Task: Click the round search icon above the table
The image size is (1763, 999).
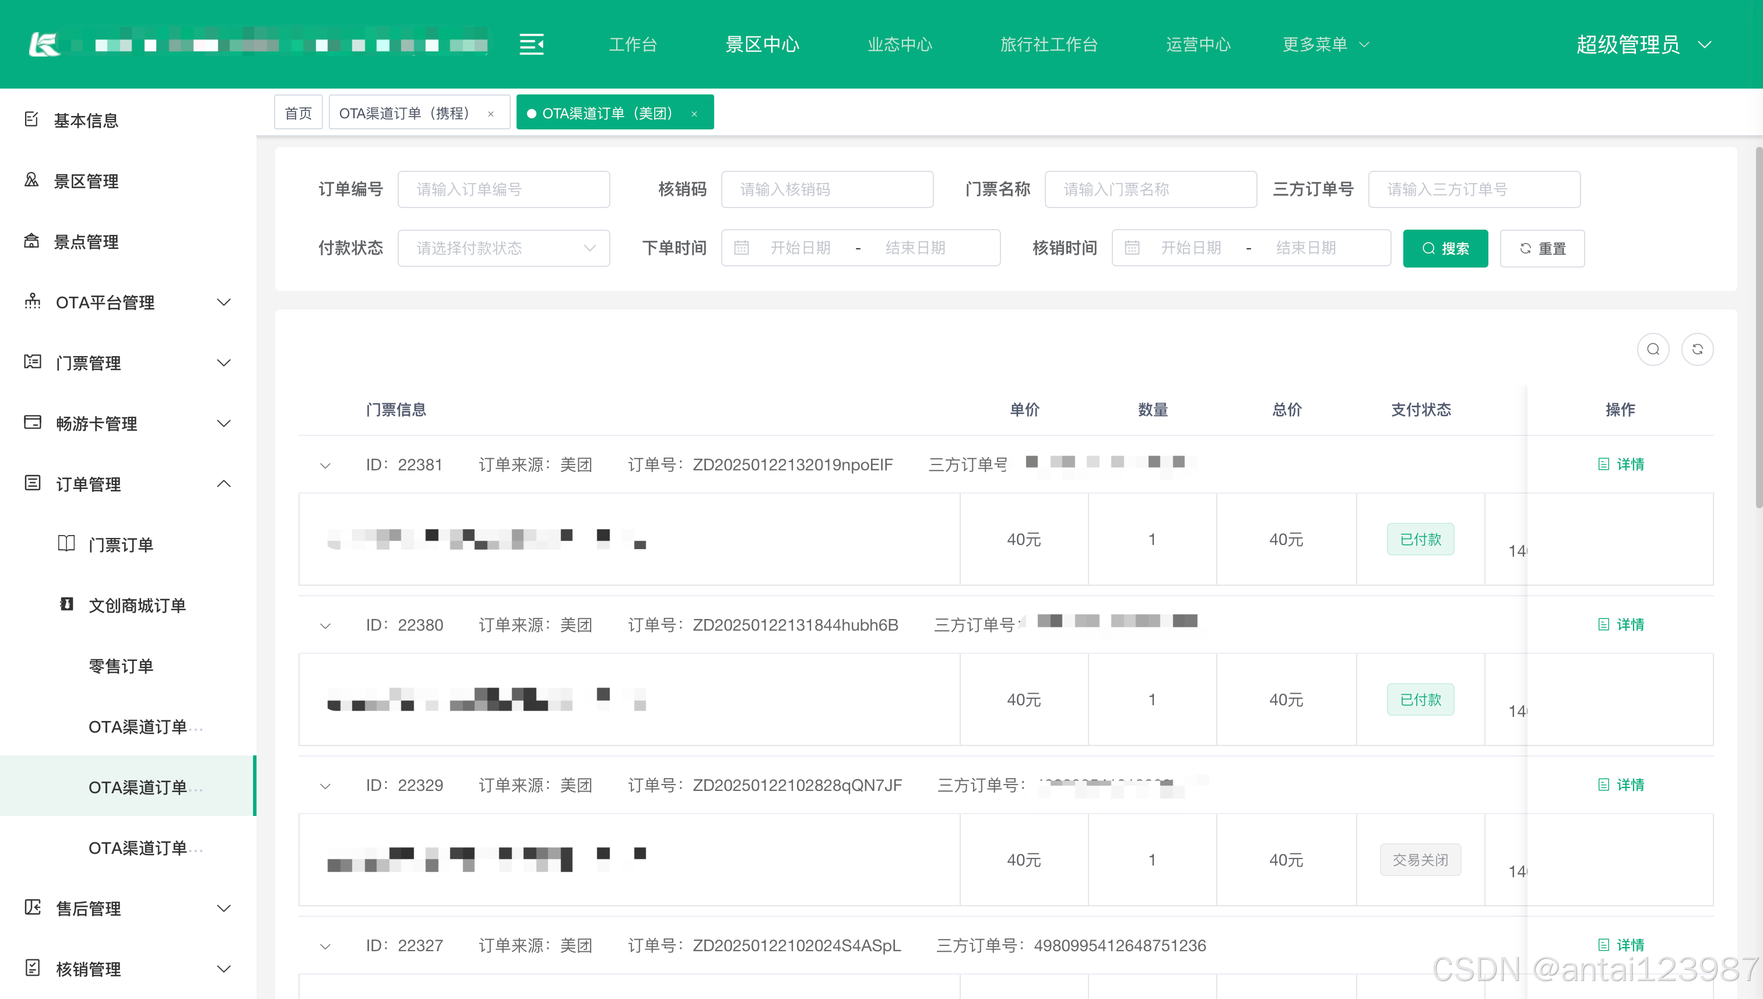Action: (x=1652, y=349)
